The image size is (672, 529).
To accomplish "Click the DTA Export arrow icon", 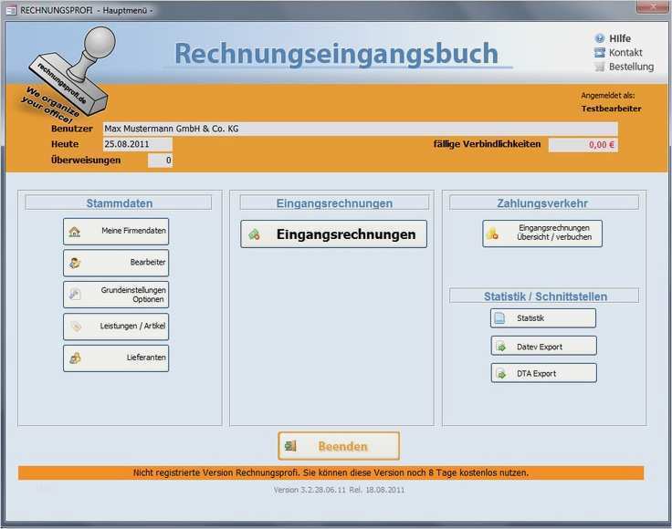I will point(499,373).
